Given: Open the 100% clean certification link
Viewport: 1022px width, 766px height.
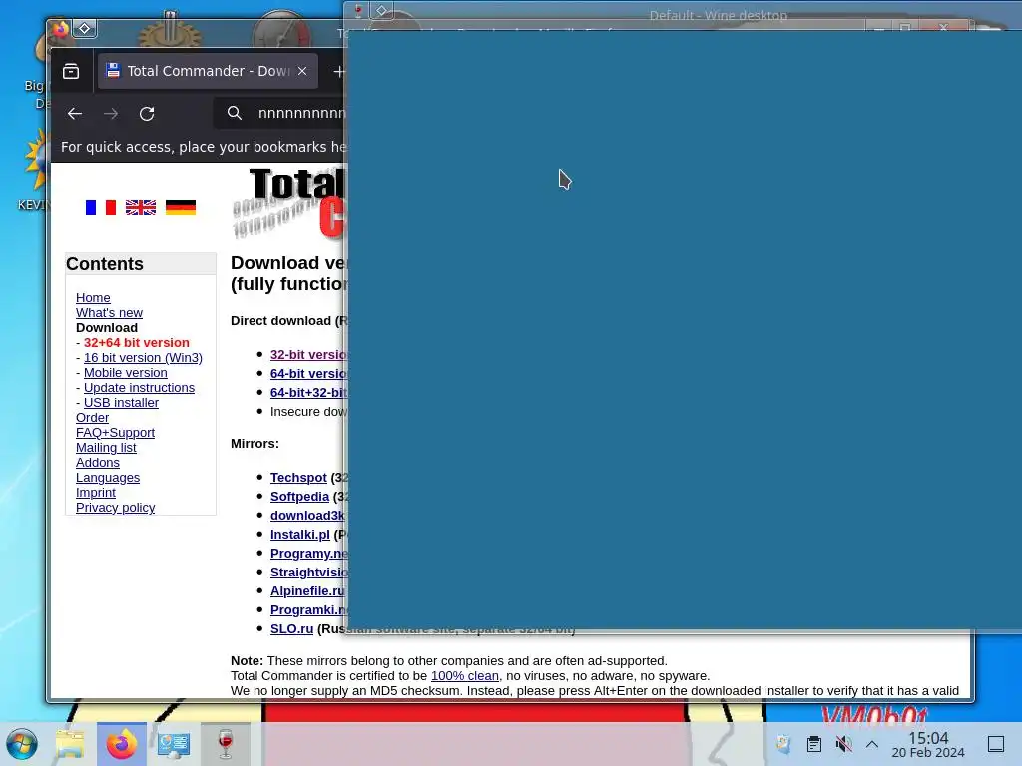Looking at the screenshot, I should 465,676.
